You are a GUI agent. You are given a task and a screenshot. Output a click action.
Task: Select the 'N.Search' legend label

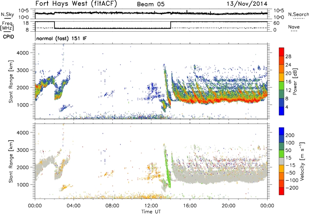pos(298,14)
